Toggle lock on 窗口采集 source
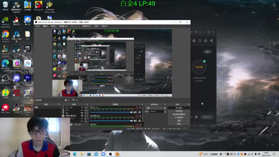This screenshot has width=279, height=157. pos(85,107)
